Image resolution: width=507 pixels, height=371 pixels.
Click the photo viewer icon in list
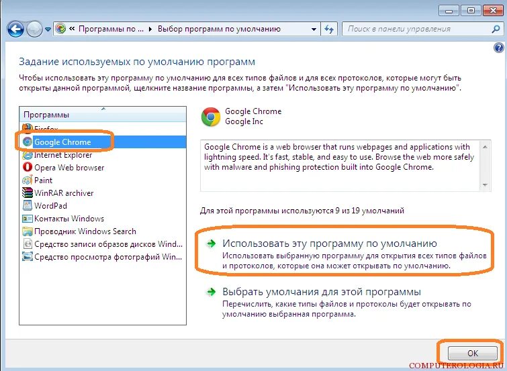(28, 256)
